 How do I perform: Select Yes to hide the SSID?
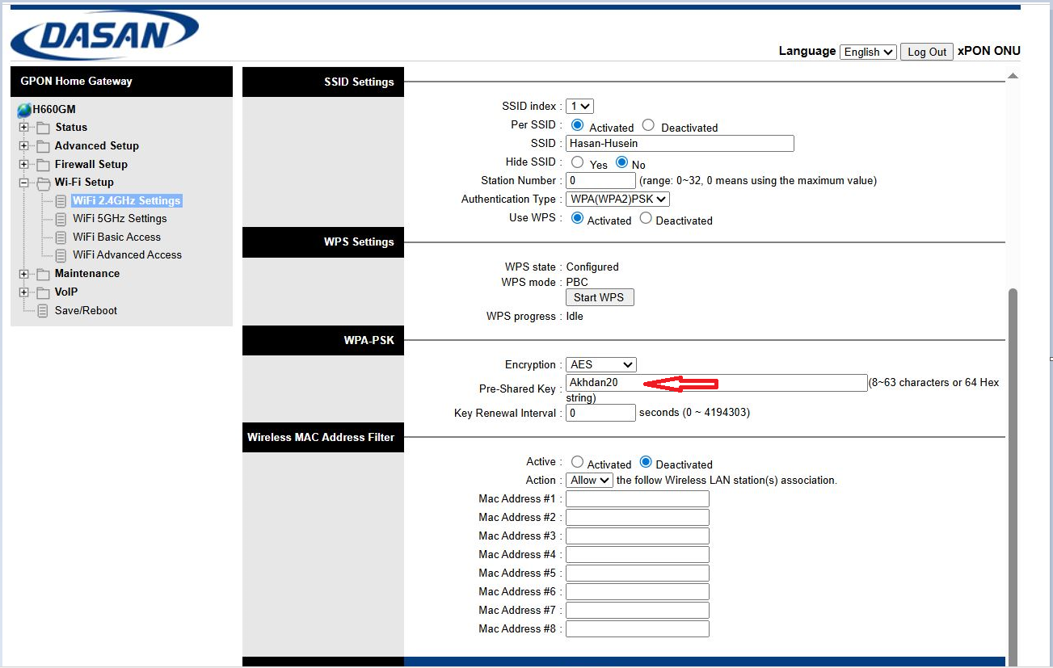tap(578, 162)
